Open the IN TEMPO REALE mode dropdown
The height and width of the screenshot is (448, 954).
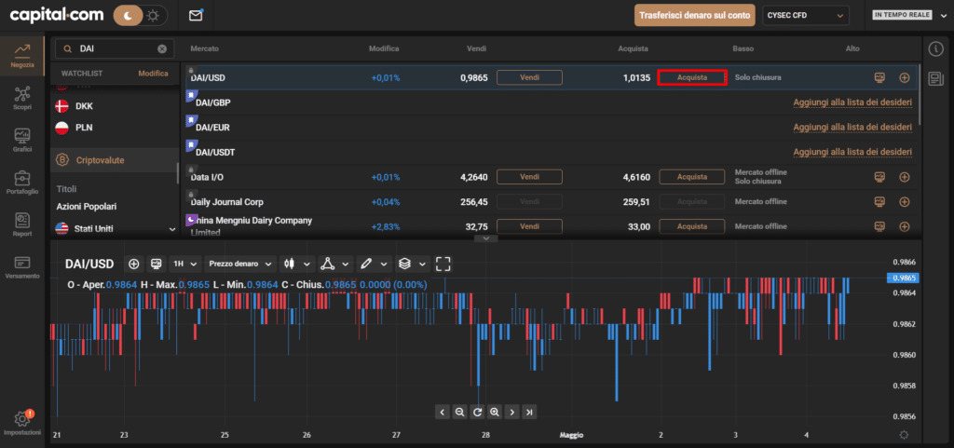pos(909,15)
